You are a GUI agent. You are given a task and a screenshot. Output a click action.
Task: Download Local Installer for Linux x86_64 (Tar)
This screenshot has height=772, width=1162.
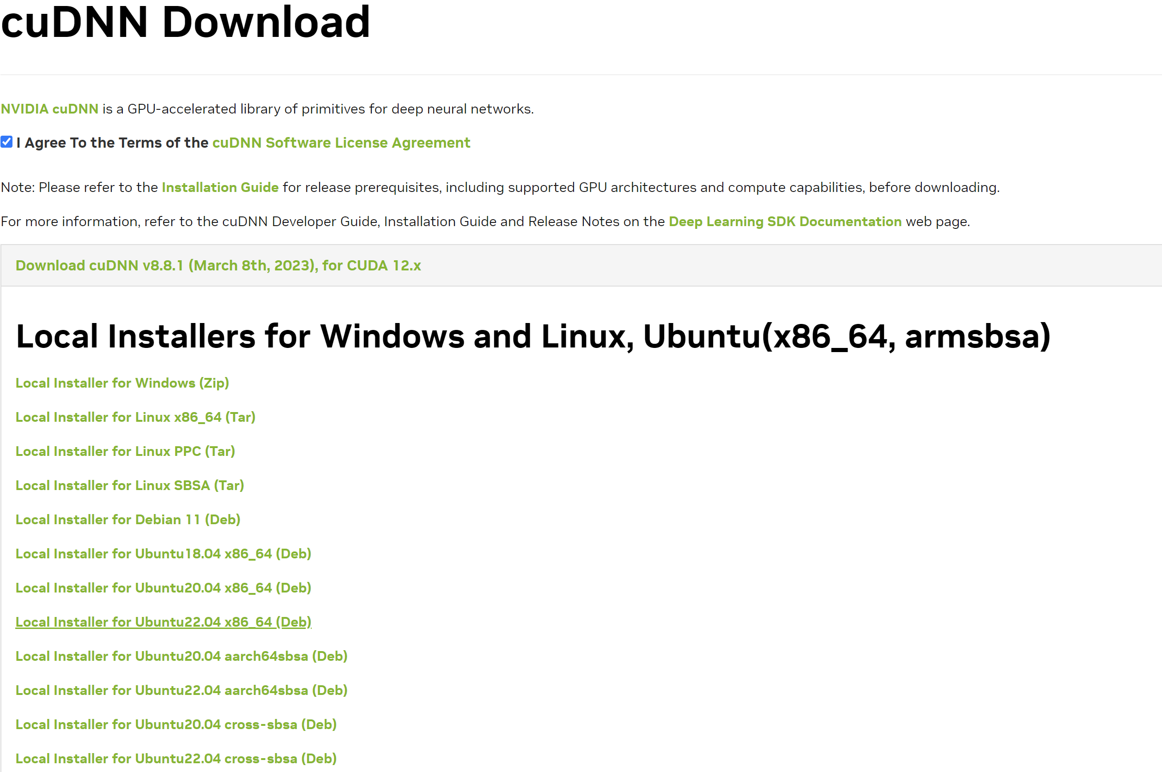click(135, 417)
